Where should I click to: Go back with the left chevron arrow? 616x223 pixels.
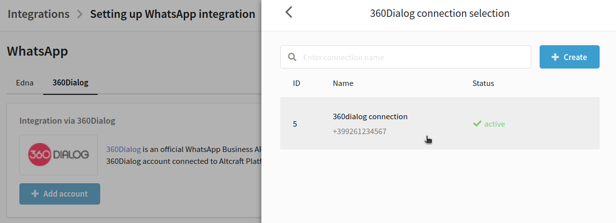(289, 12)
